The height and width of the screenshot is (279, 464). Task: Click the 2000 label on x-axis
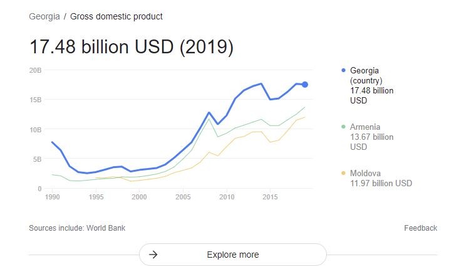click(139, 197)
